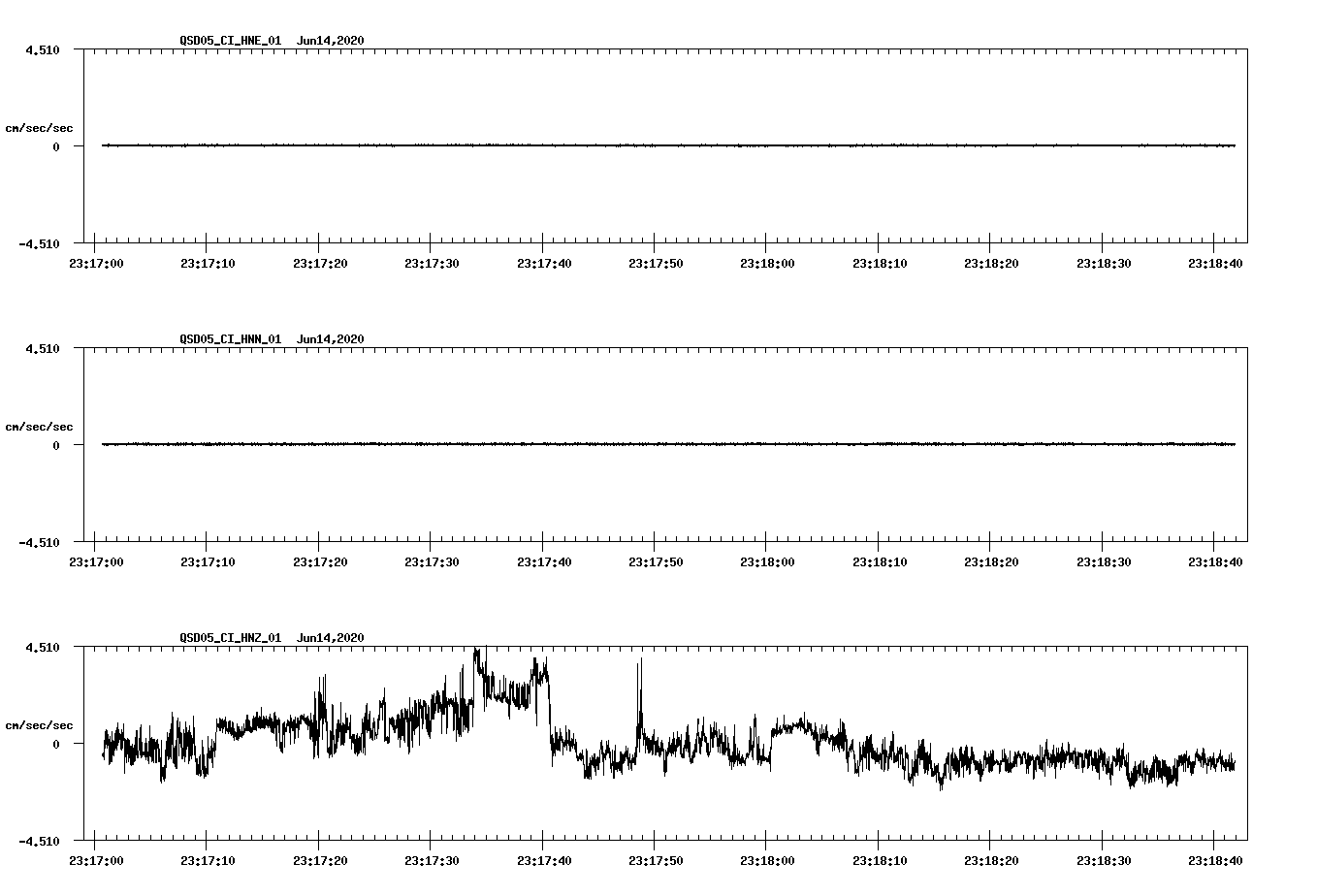The width and height of the screenshot is (1317, 896).
Task: Click the cm/sec/sec unit label on HNZ plot
Action: click(39, 725)
